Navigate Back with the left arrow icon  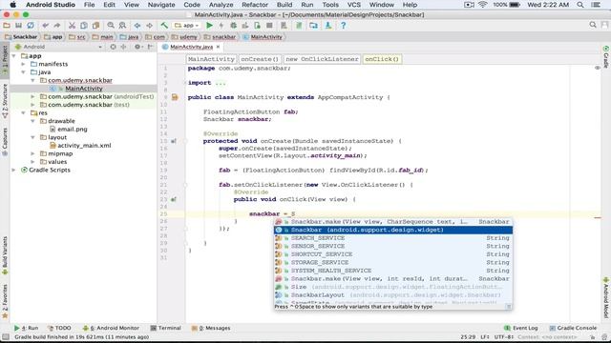click(x=137, y=26)
